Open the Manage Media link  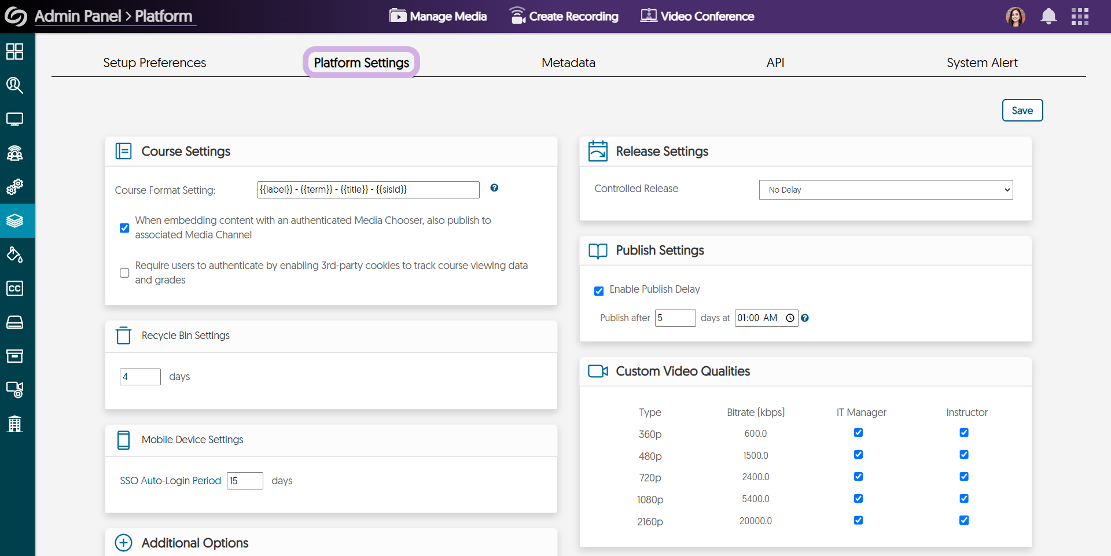click(438, 16)
